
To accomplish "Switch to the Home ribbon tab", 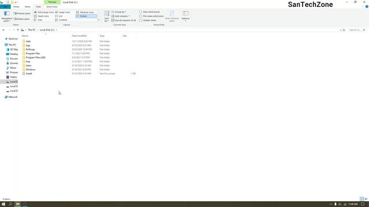I will click(x=16, y=6).
